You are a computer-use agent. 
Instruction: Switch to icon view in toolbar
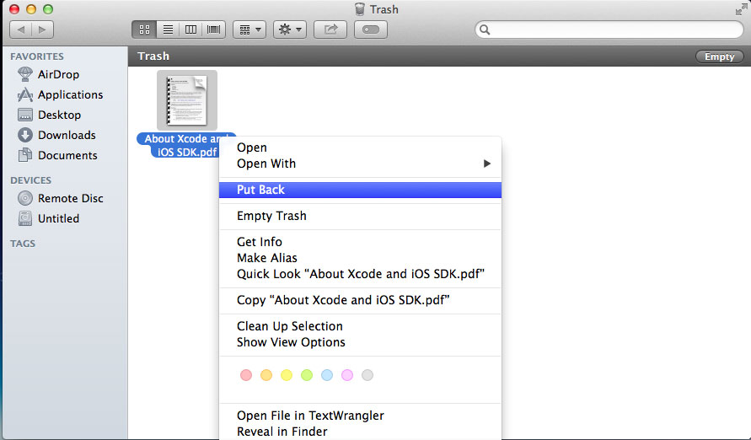click(143, 30)
